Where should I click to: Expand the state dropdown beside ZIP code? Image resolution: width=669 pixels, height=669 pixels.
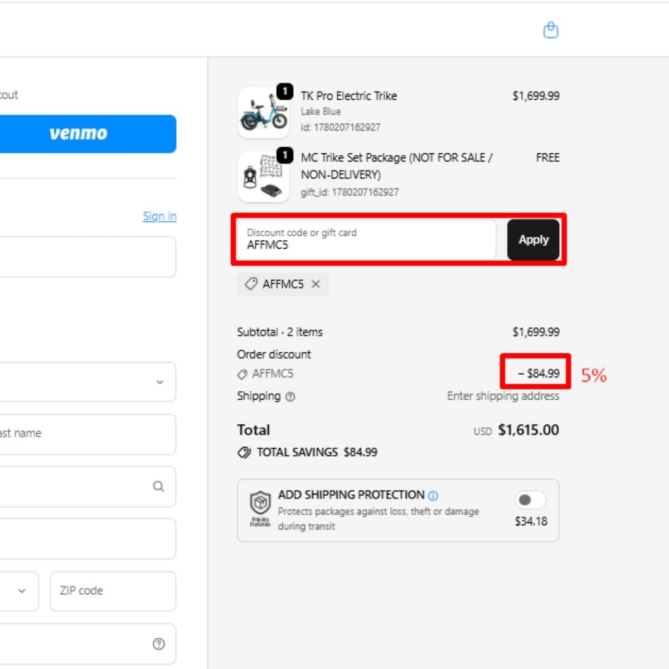19,591
